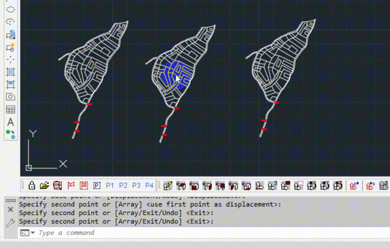390x248 pixels.
Task: Click the P3 toolbar button
Action: [136, 185]
